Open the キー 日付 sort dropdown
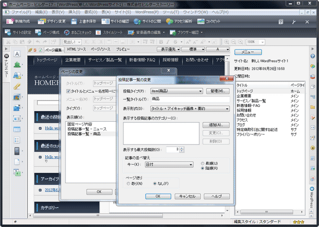This screenshot has height=227, width=319. click(x=169, y=164)
